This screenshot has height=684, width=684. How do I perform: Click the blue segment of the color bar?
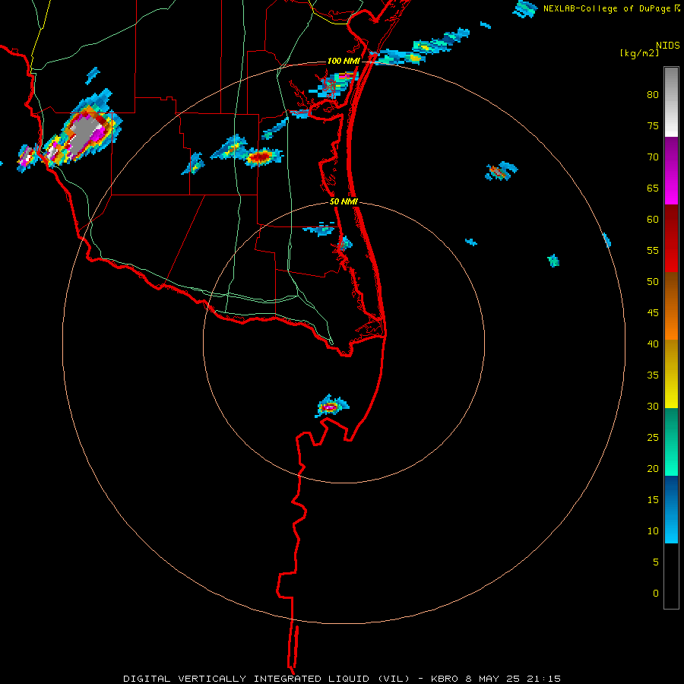click(671, 509)
